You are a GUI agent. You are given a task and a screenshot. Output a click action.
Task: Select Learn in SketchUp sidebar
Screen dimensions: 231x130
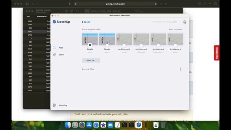(62, 55)
